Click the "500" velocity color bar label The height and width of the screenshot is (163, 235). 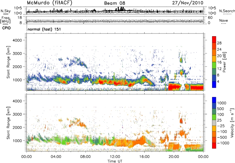pos(221,109)
